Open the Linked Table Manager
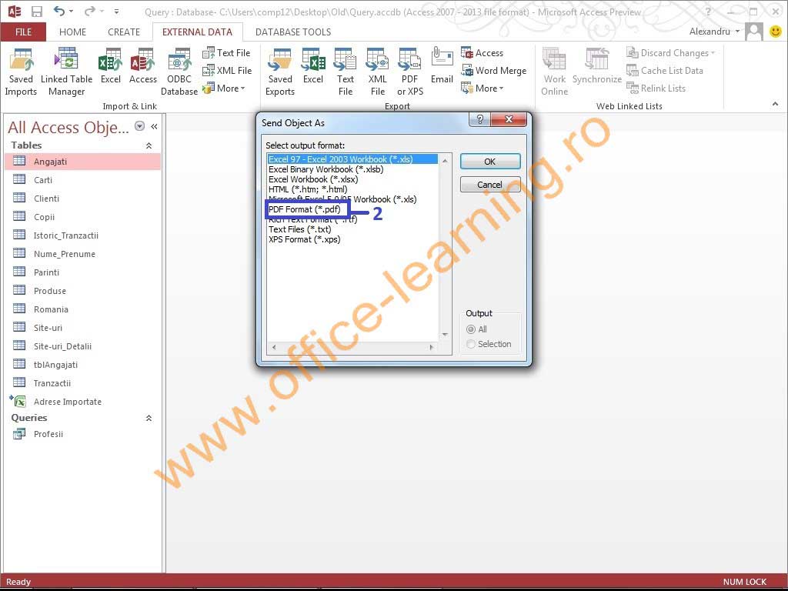The image size is (788, 591). [x=66, y=72]
